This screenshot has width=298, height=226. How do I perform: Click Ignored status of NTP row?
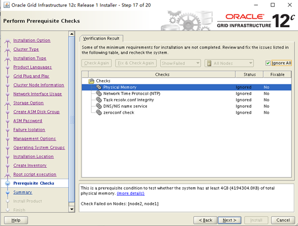(x=243, y=93)
